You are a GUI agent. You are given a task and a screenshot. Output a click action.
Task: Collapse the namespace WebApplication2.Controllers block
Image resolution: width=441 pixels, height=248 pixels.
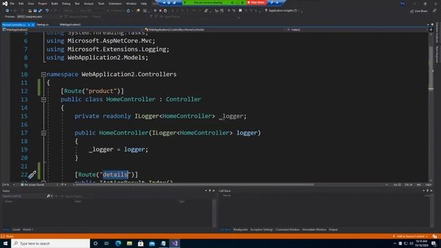tap(43, 74)
